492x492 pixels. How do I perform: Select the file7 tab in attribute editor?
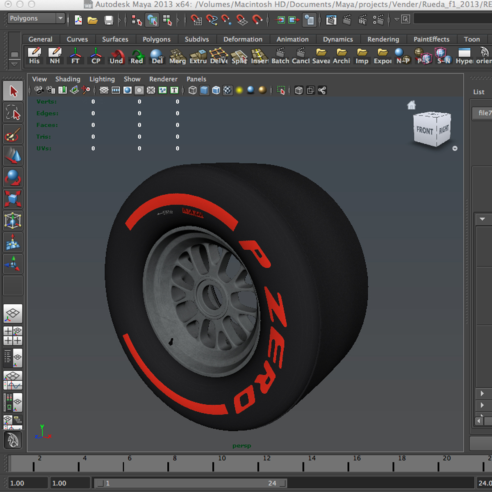(x=483, y=113)
